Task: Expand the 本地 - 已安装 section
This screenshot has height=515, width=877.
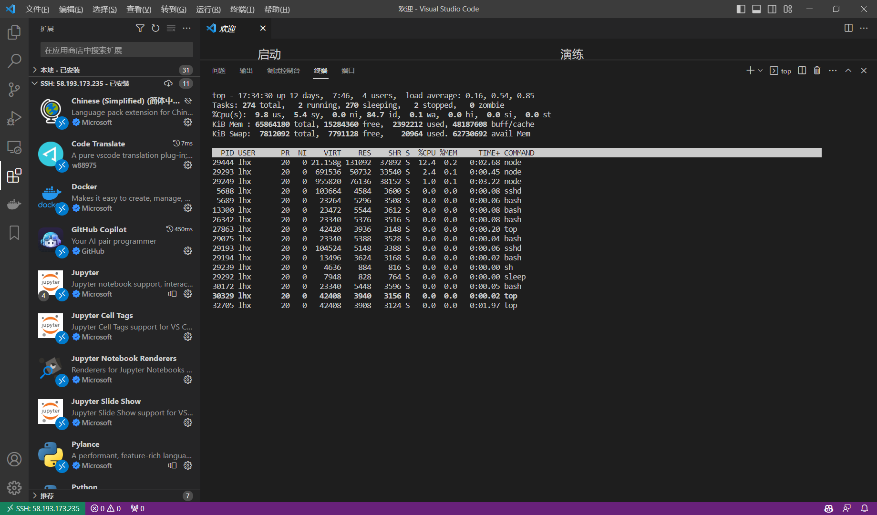Action: click(x=114, y=70)
